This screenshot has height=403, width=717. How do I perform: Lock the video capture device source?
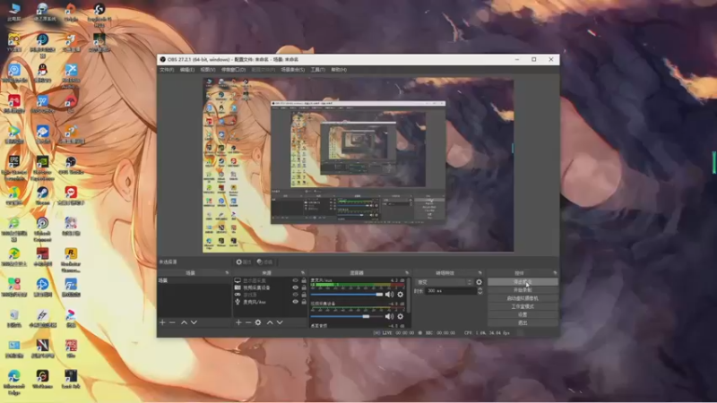click(304, 287)
